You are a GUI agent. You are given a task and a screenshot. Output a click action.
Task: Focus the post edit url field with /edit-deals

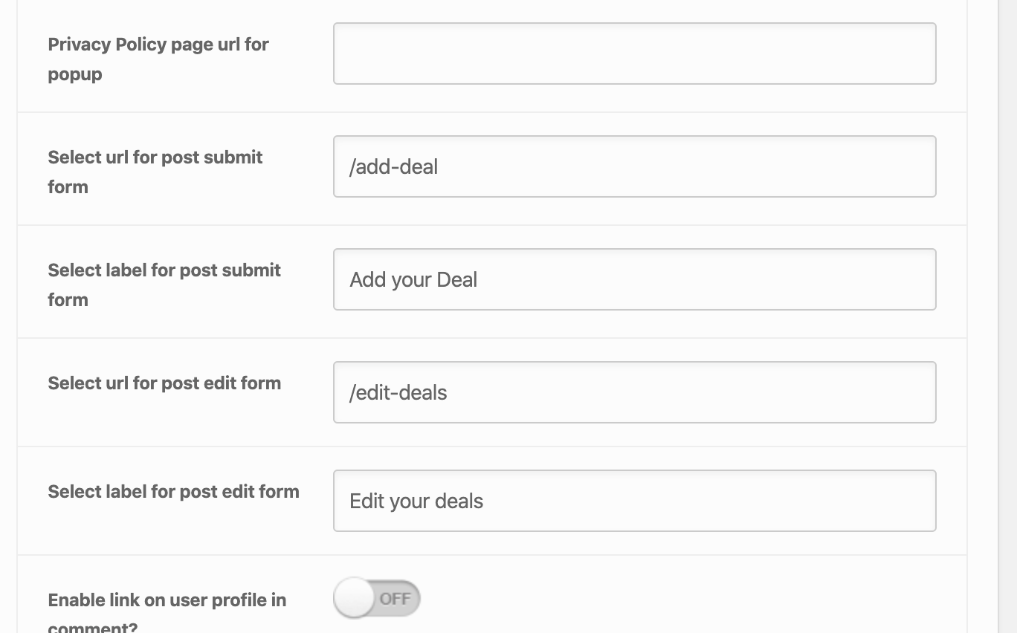634,392
